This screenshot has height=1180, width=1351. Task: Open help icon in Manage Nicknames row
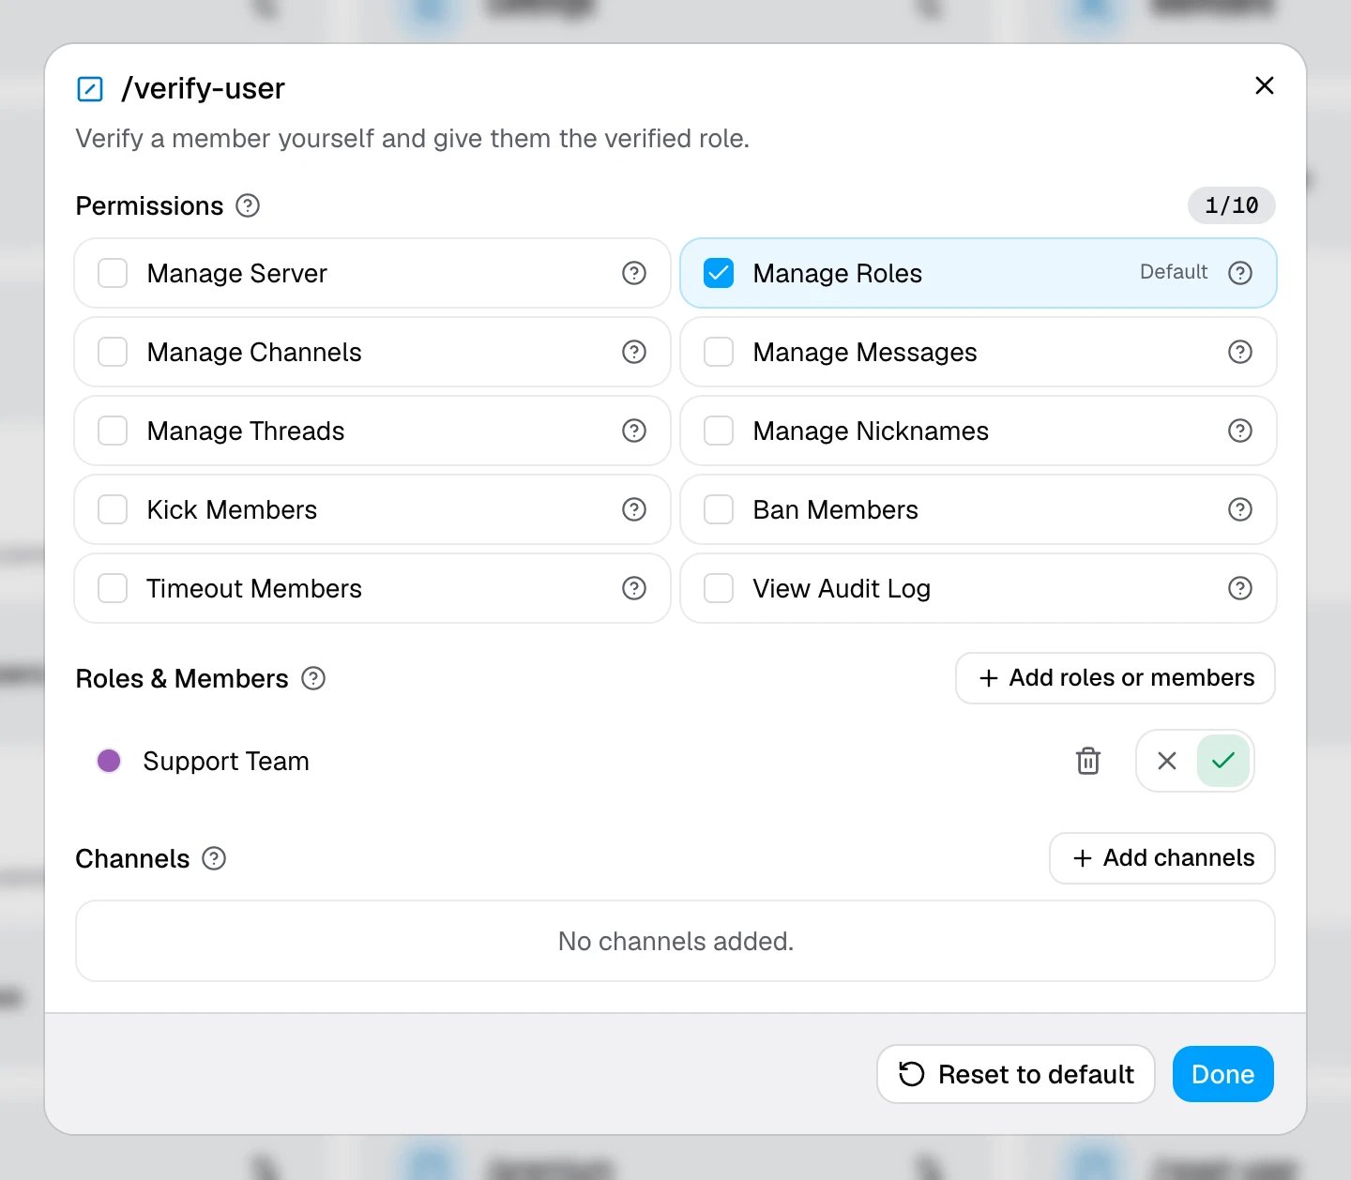click(1240, 431)
